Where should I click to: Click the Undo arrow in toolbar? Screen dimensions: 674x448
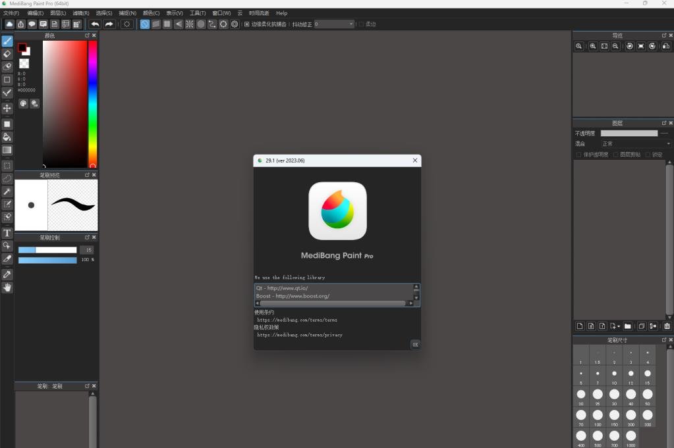click(x=95, y=24)
